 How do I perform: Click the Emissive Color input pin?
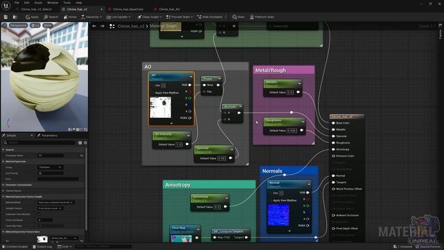(x=333, y=156)
